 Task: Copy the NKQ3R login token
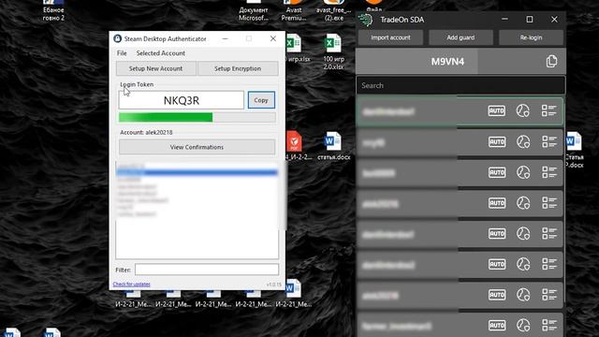point(261,100)
